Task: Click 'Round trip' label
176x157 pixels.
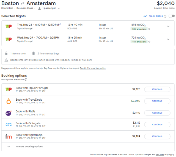Action: pos(7,8)
